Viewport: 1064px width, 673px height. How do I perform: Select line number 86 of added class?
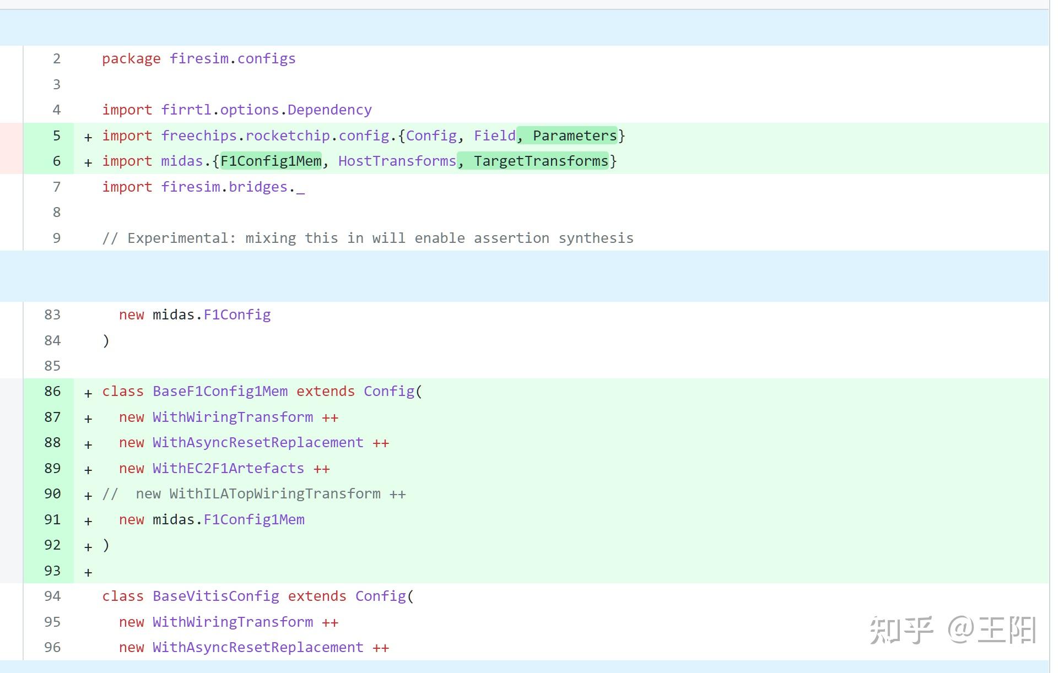click(52, 391)
